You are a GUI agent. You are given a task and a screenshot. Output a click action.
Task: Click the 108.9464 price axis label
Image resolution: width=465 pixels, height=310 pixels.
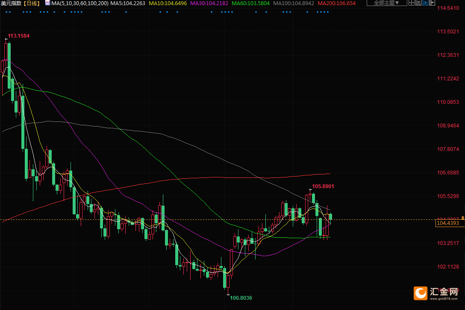coord(448,125)
